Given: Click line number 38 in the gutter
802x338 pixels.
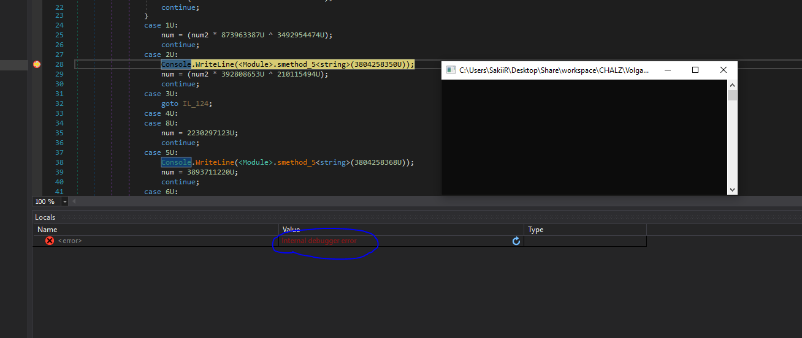Looking at the screenshot, I should pos(59,162).
